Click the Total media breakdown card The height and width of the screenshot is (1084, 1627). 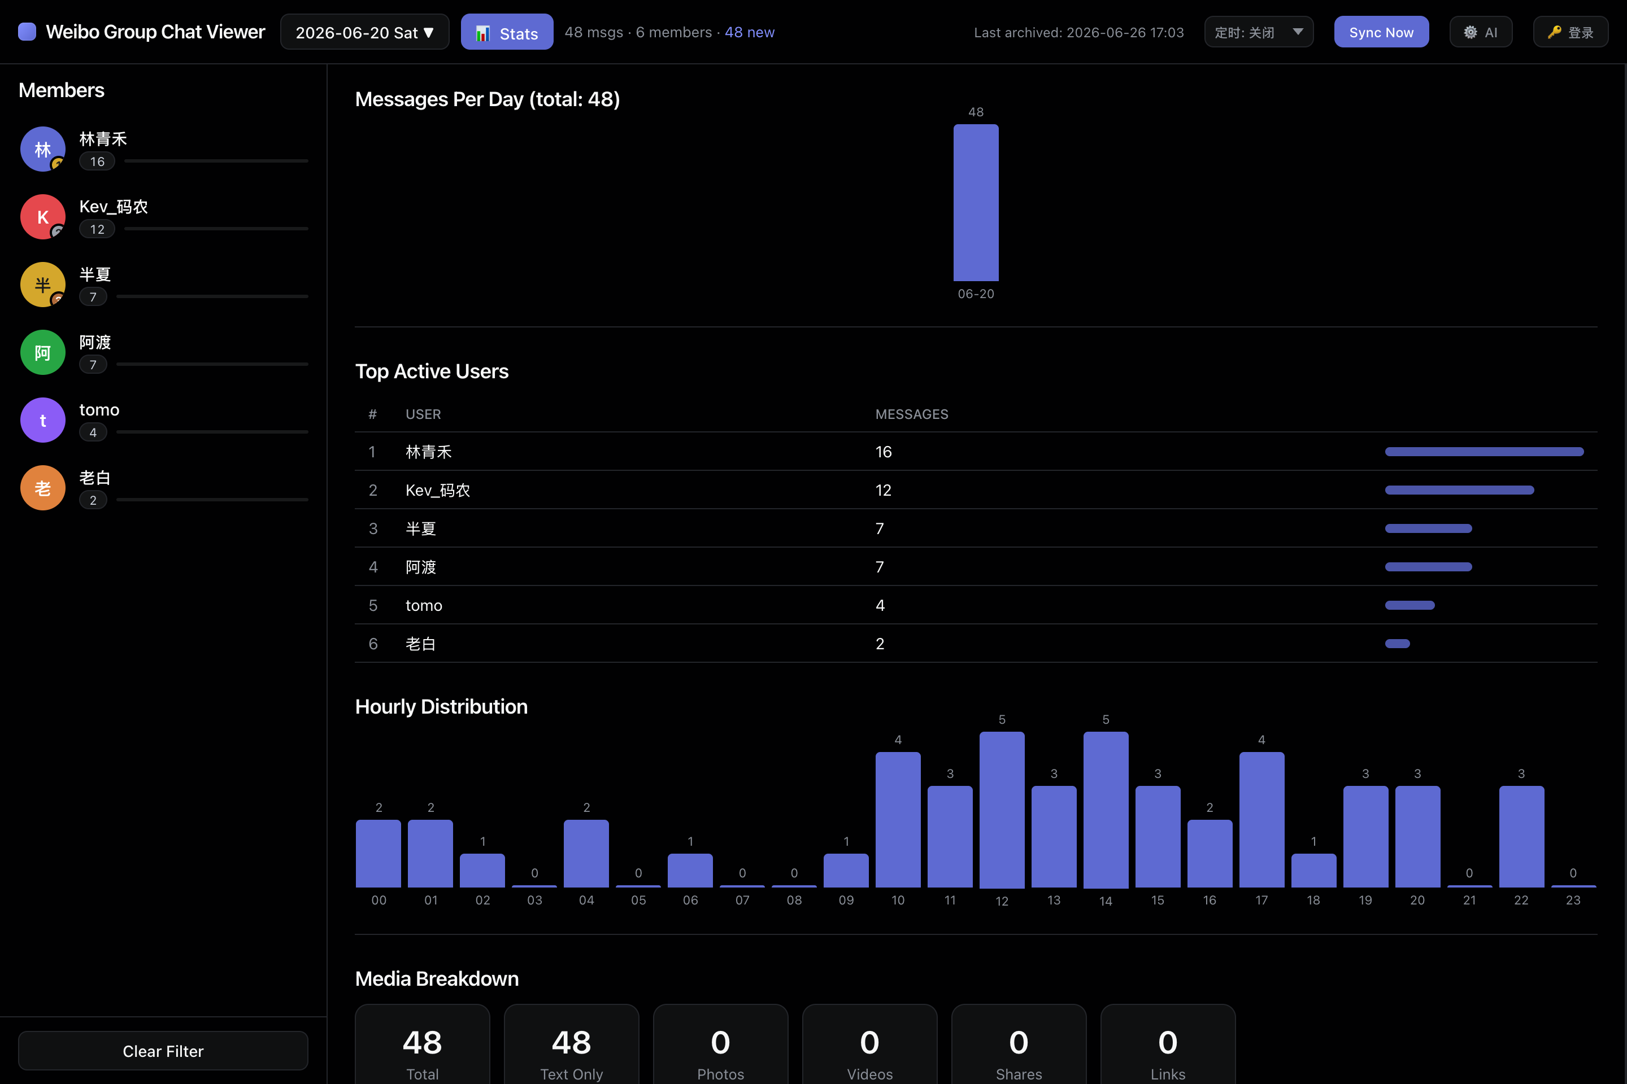(x=422, y=1044)
